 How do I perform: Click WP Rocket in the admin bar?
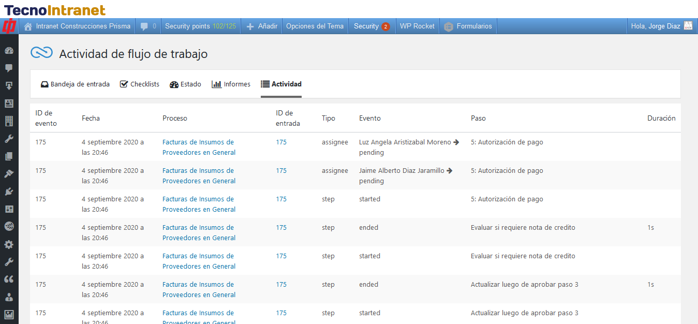click(x=417, y=26)
